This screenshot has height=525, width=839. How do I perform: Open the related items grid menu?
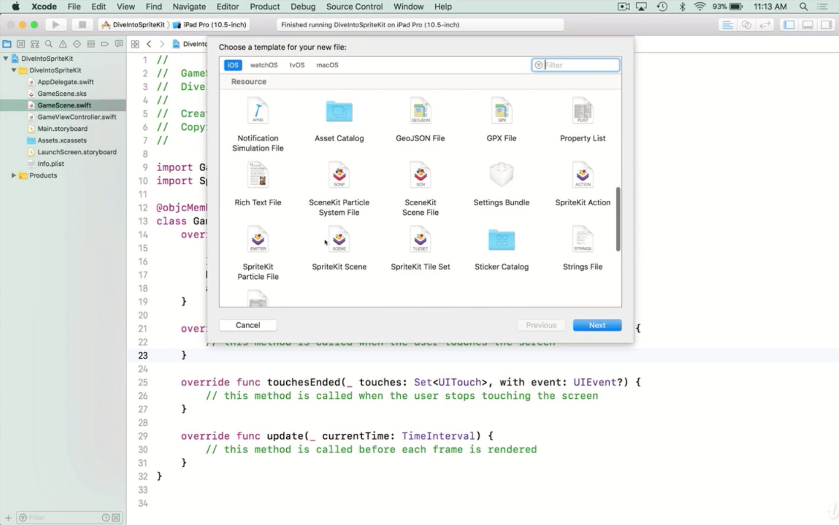pos(135,44)
